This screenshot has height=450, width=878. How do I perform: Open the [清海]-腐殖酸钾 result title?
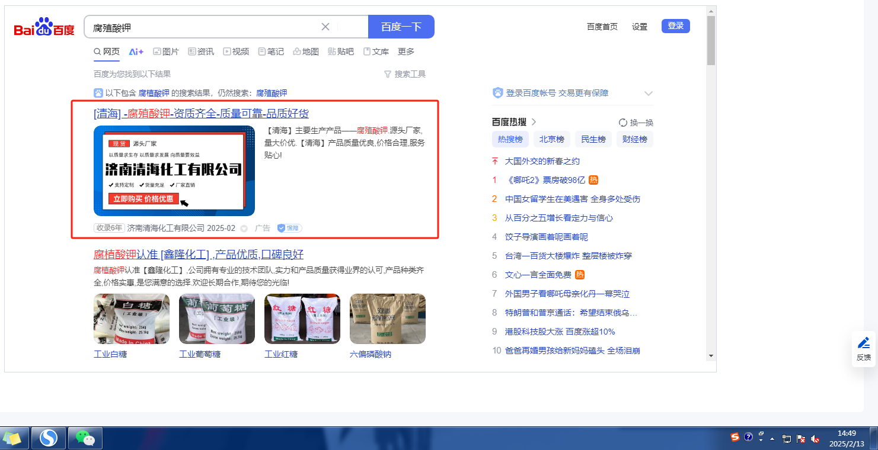[x=201, y=114]
